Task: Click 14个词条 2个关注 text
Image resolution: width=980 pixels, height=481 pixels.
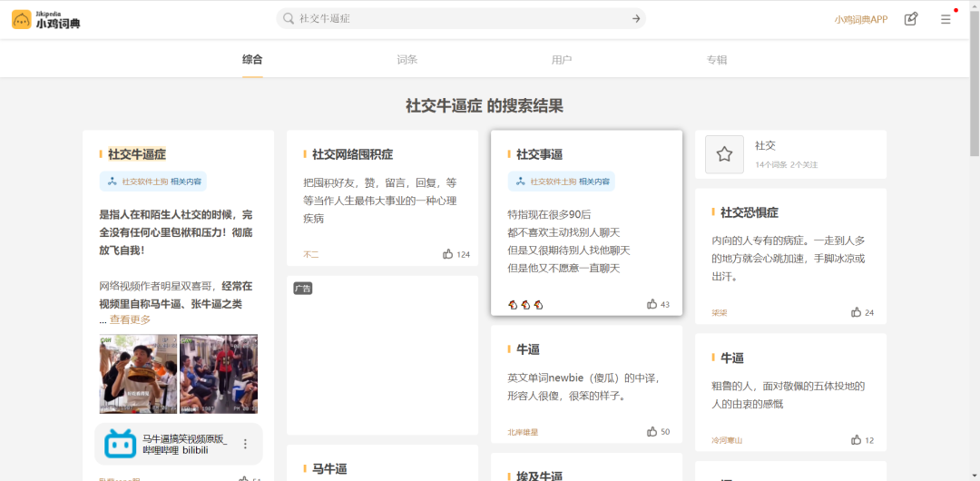Action: click(x=786, y=165)
